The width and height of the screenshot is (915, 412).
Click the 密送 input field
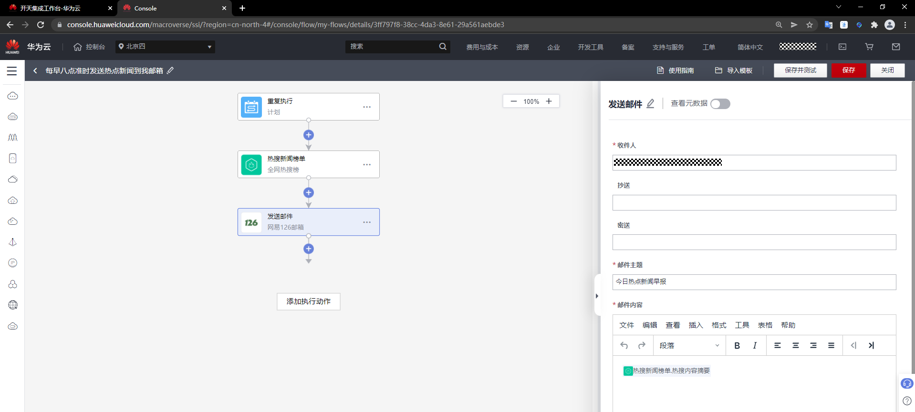point(754,242)
